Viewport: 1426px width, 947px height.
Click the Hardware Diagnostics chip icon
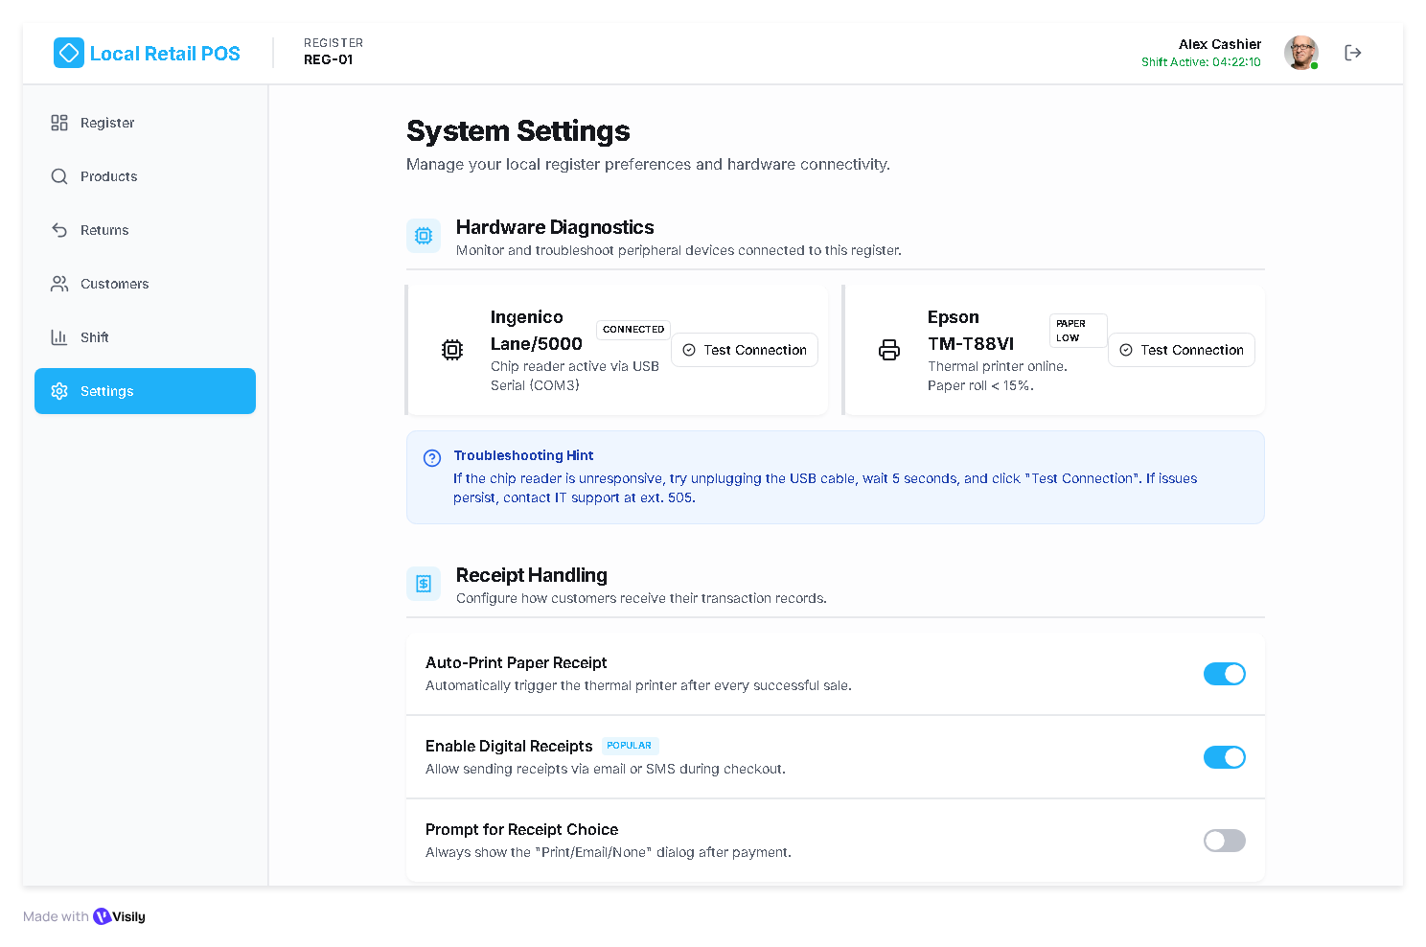tap(424, 236)
